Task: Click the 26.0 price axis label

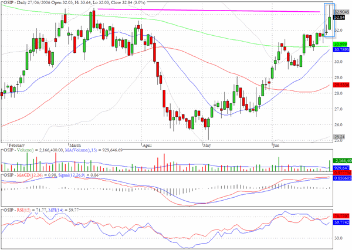Action: point(338,125)
